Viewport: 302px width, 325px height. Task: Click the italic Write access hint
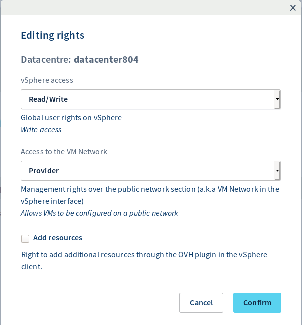tap(41, 130)
